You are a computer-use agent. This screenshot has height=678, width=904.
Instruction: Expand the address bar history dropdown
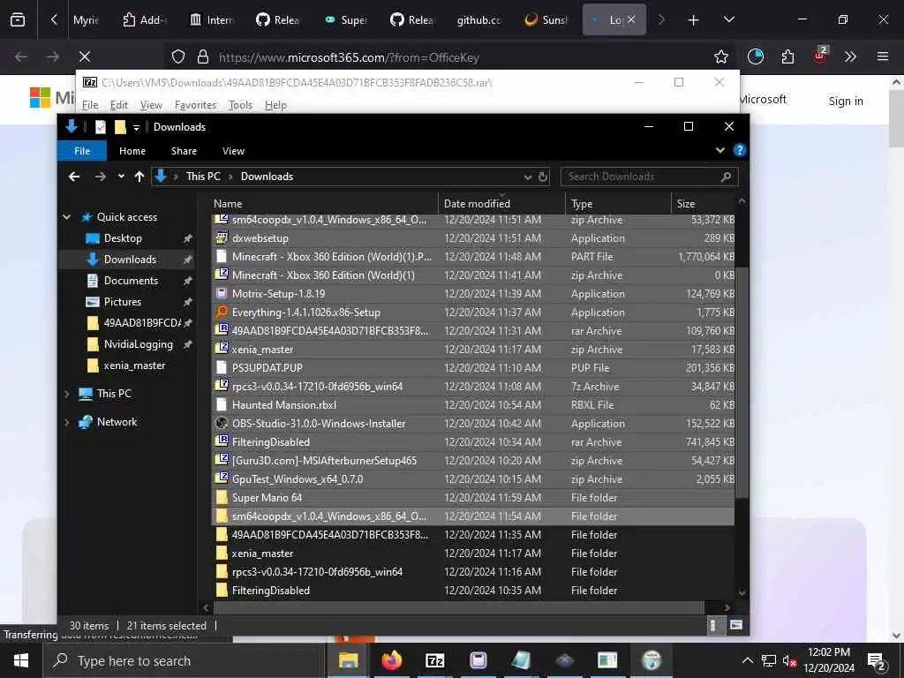(x=527, y=177)
